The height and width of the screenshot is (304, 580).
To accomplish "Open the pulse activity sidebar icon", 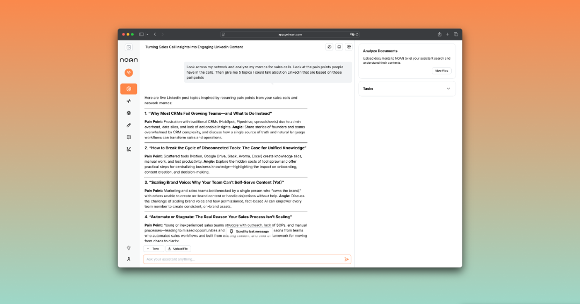I will [x=128, y=101].
